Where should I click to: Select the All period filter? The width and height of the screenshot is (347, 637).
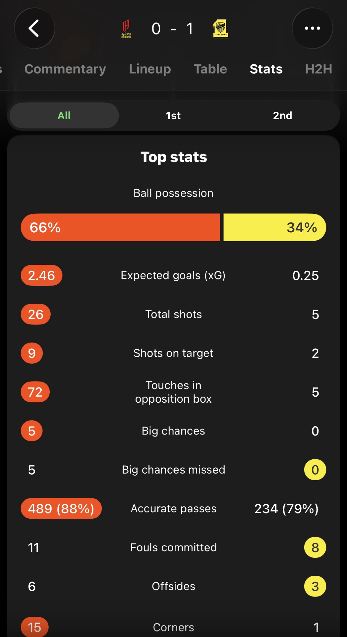tap(64, 115)
